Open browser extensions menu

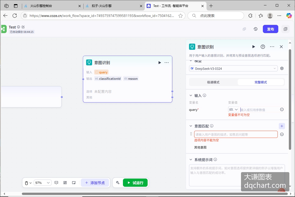[x=250, y=16]
